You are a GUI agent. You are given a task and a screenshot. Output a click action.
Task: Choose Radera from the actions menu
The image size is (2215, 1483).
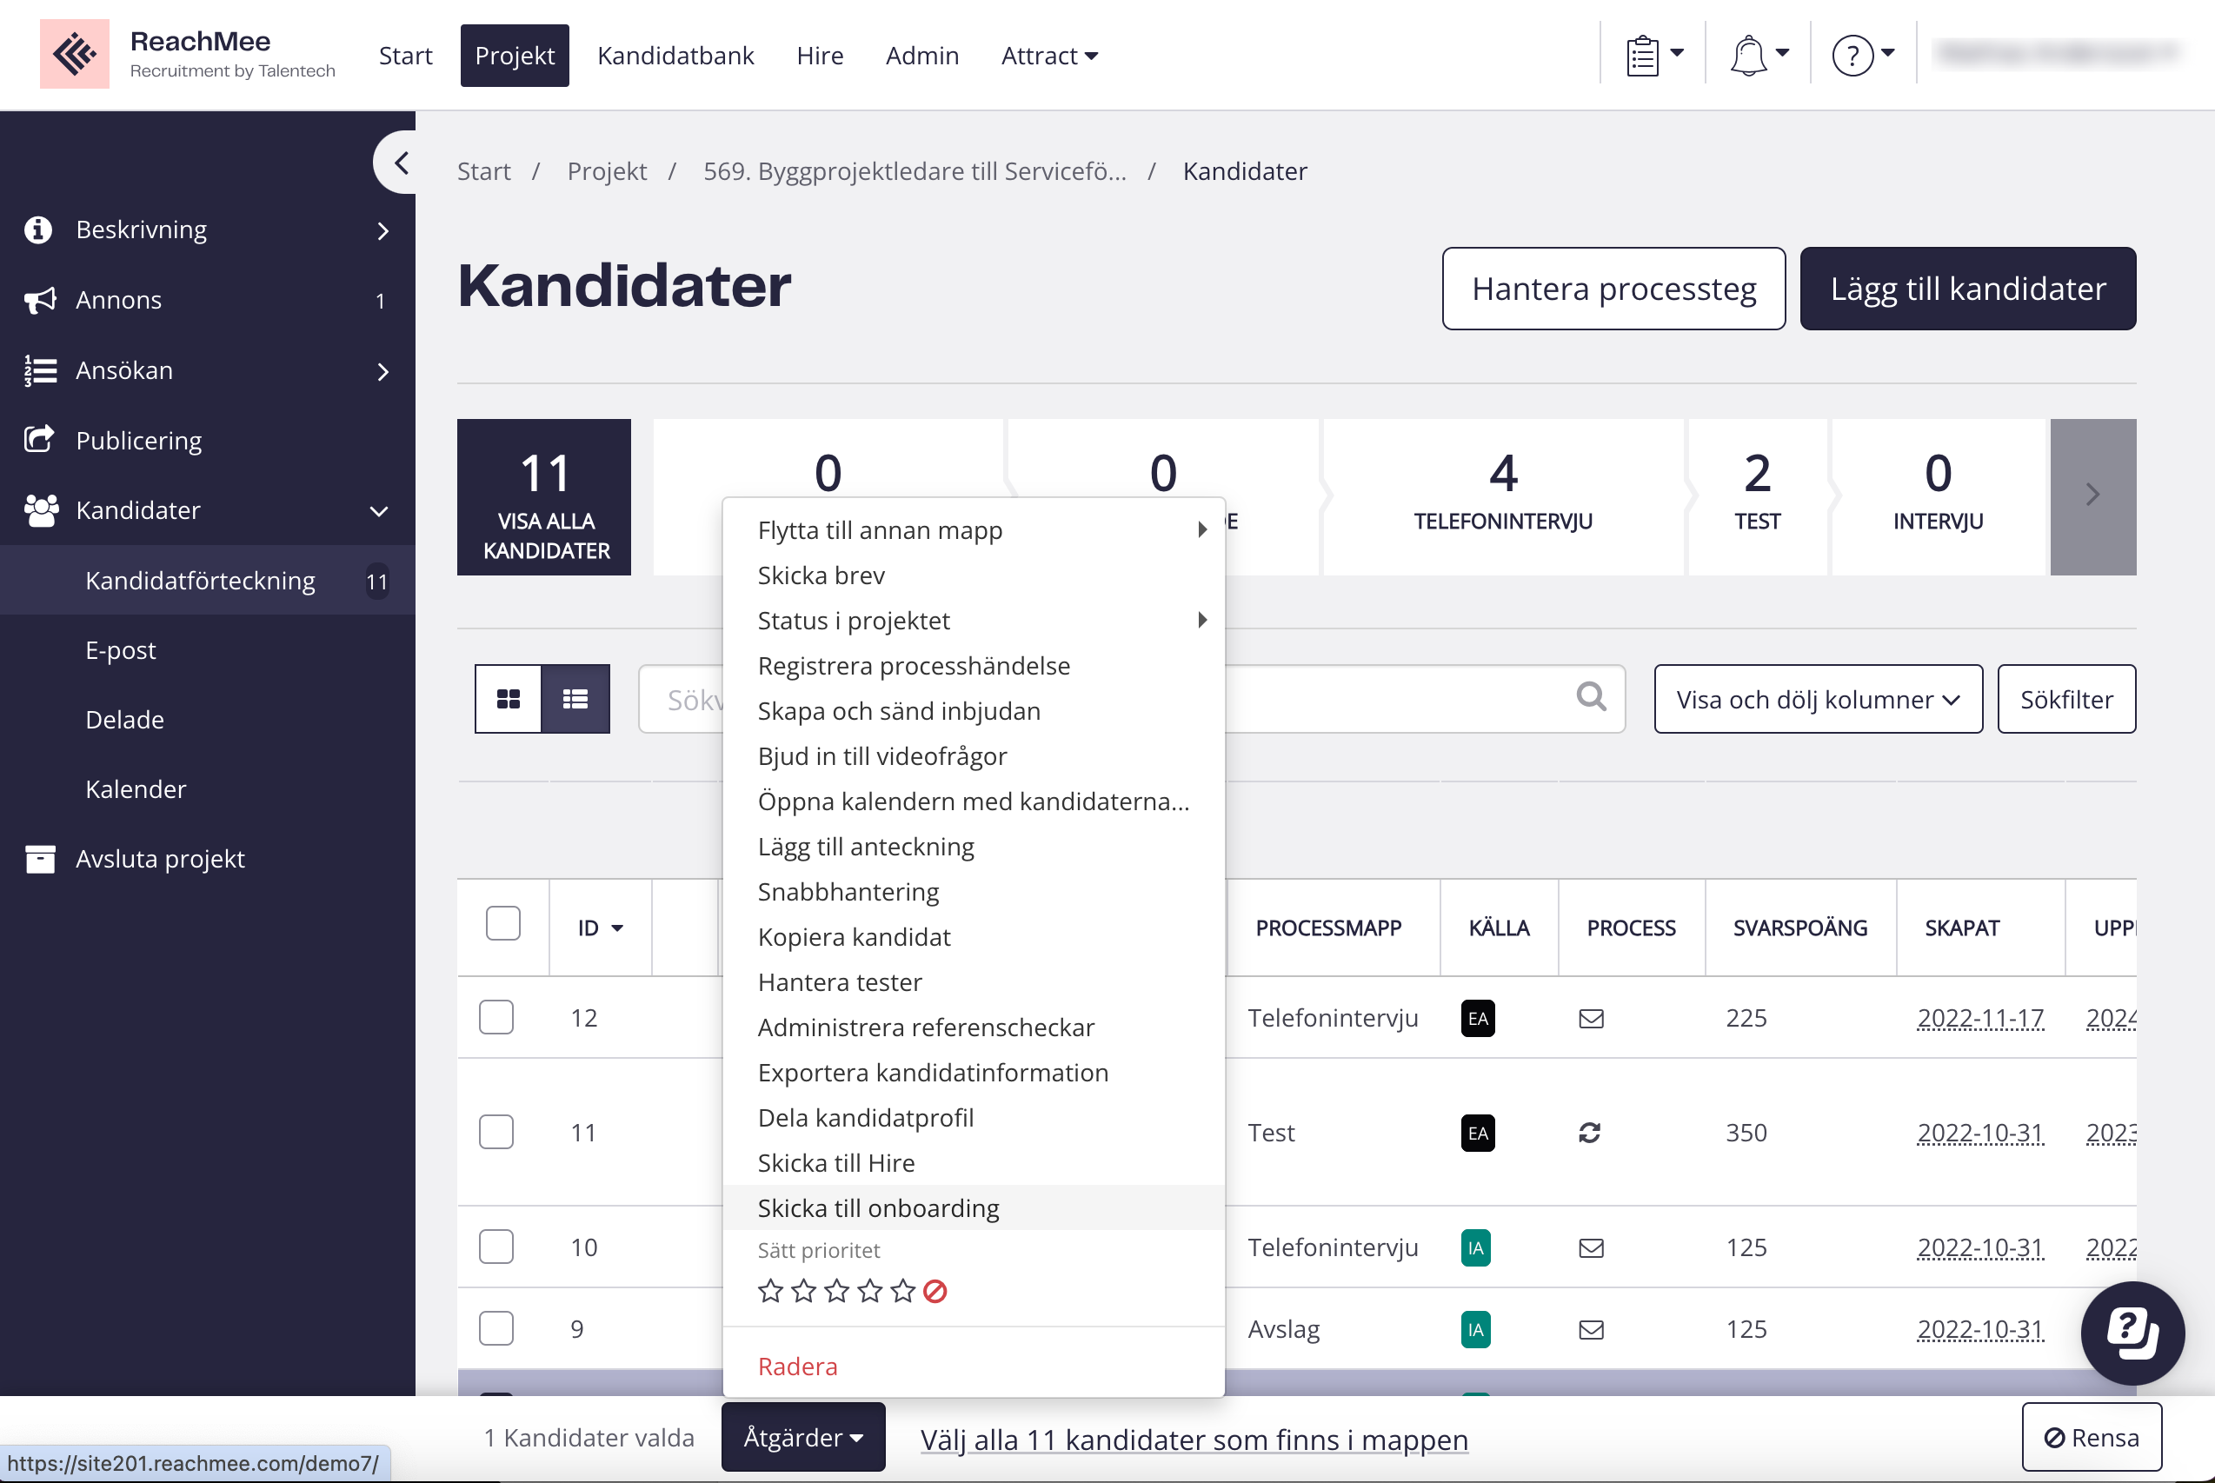[x=797, y=1366]
